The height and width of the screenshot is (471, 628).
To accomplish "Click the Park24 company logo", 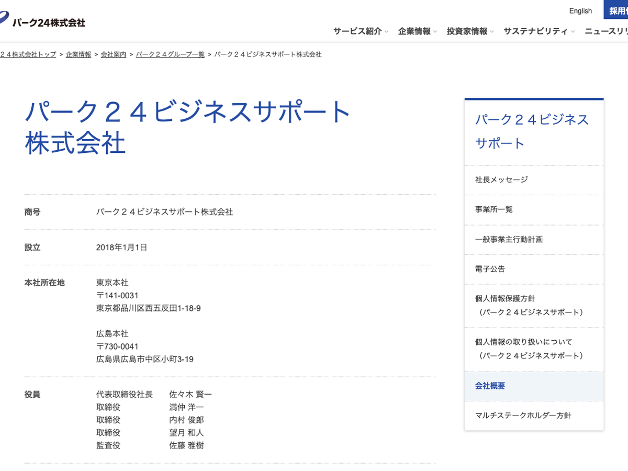I will [44, 22].
